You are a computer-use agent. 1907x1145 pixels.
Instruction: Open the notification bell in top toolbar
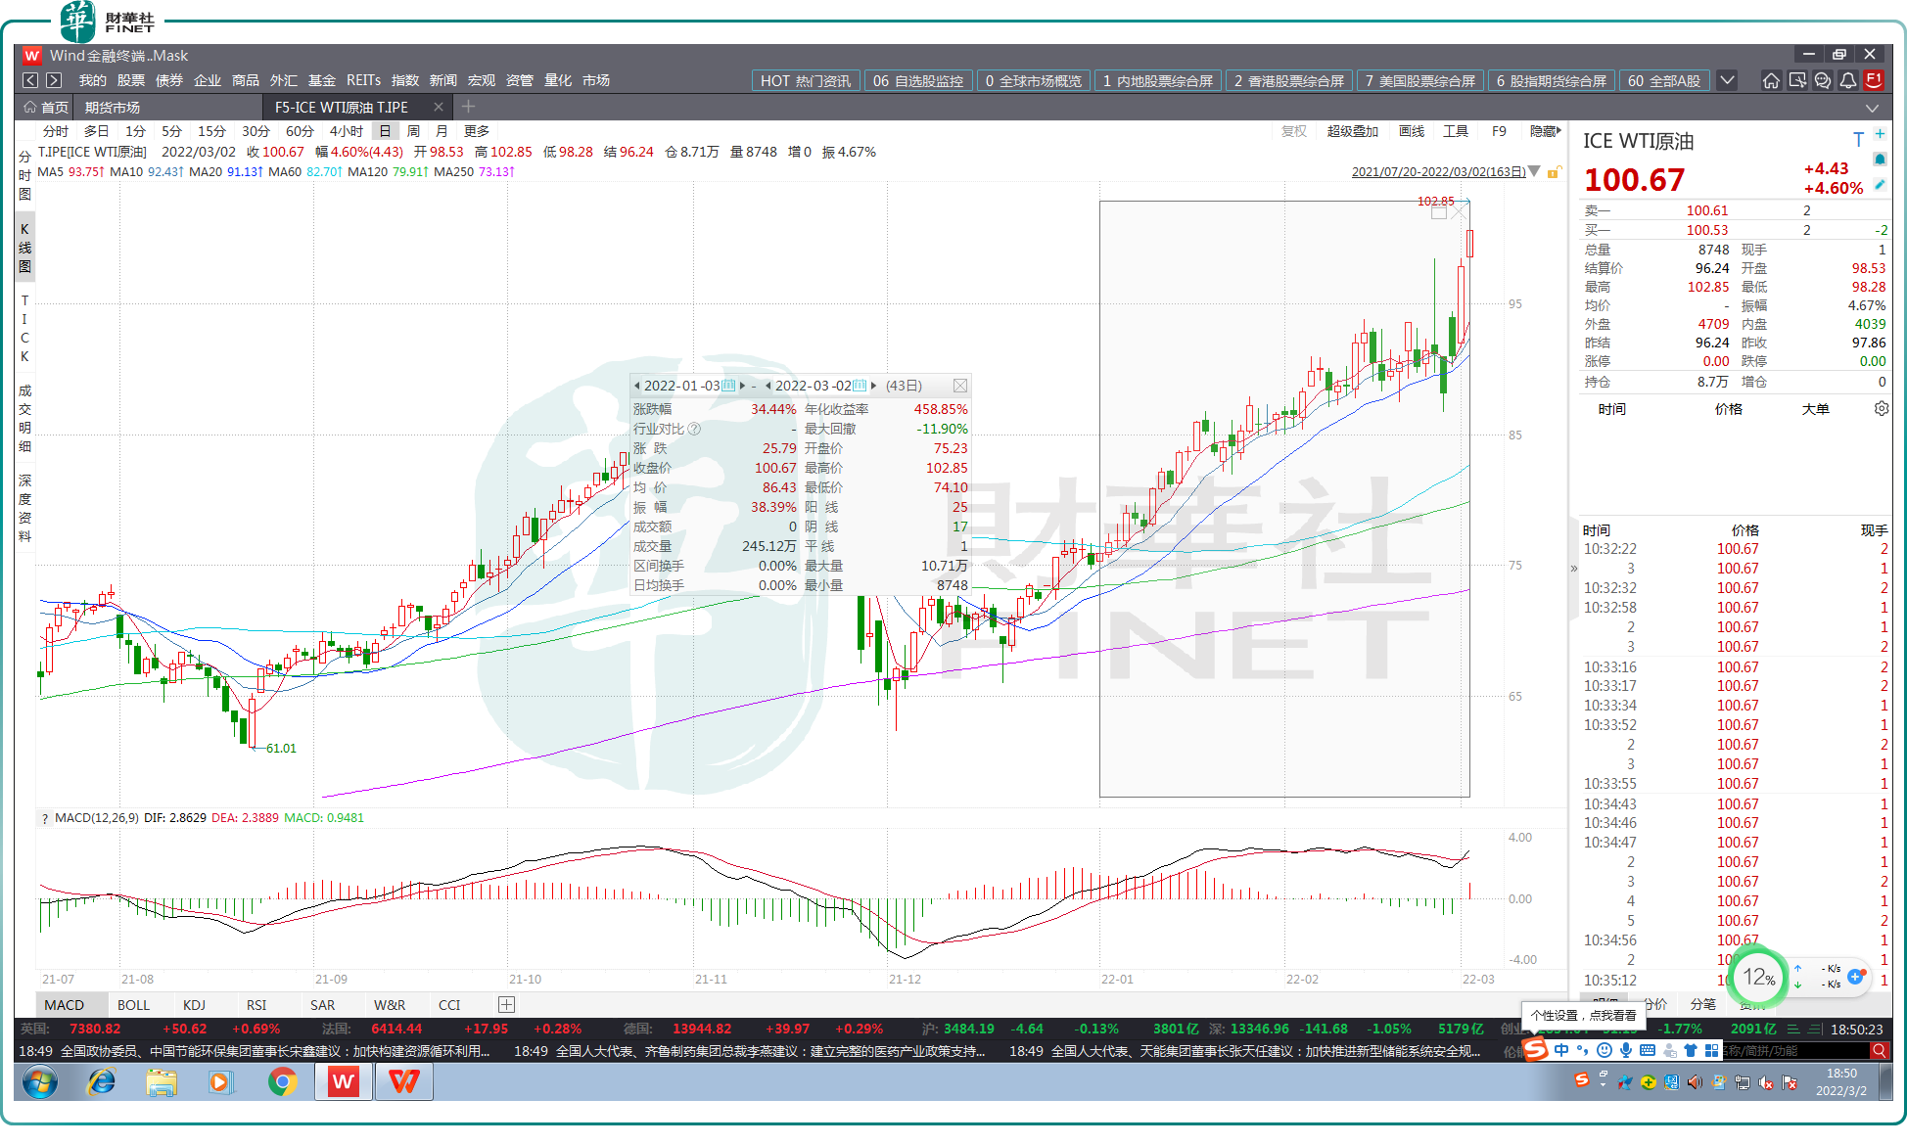1847,80
